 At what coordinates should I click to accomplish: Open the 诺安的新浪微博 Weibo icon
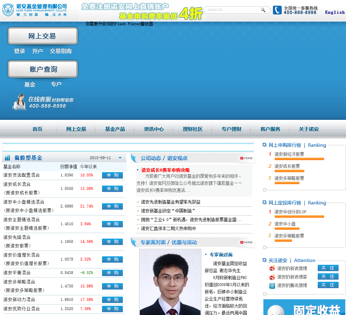click(x=272, y=268)
